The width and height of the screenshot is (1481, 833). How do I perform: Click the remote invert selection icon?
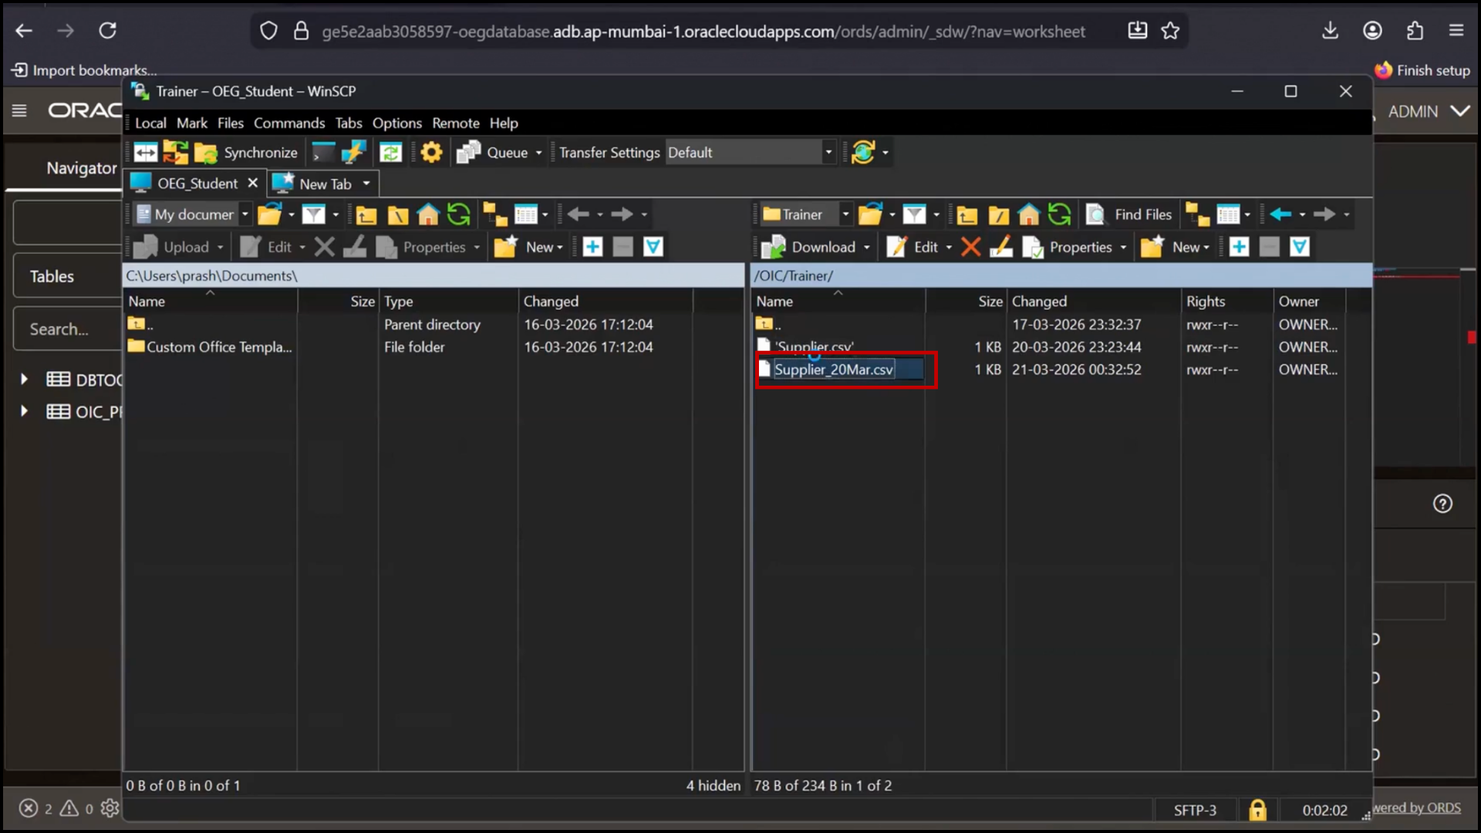tap(1300, 247)
